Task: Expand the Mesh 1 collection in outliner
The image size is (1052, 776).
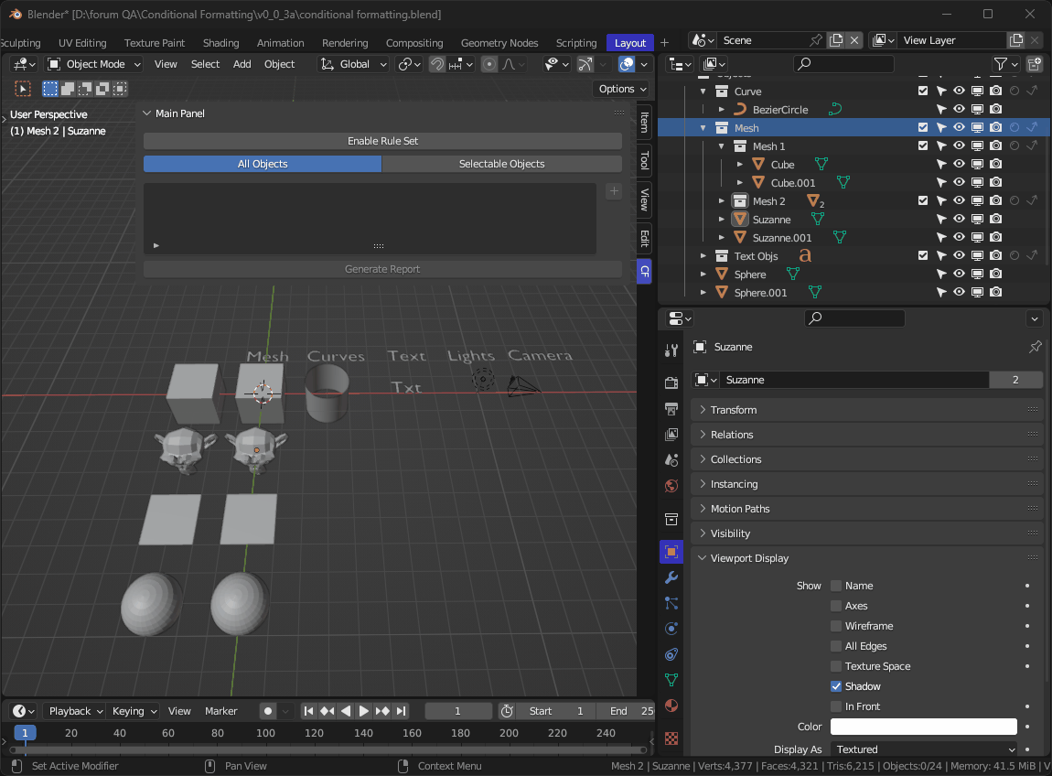Action: pyautogui.click(x=721, y=145)
